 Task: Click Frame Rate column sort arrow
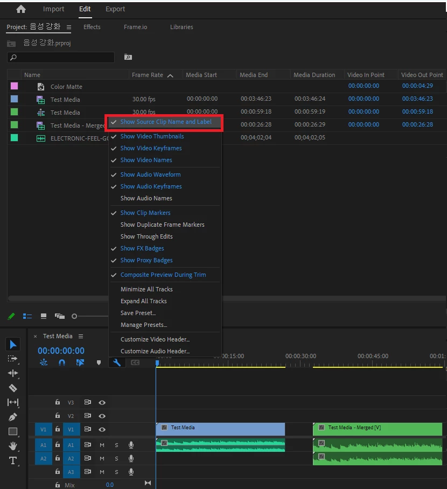coord(170,75)
